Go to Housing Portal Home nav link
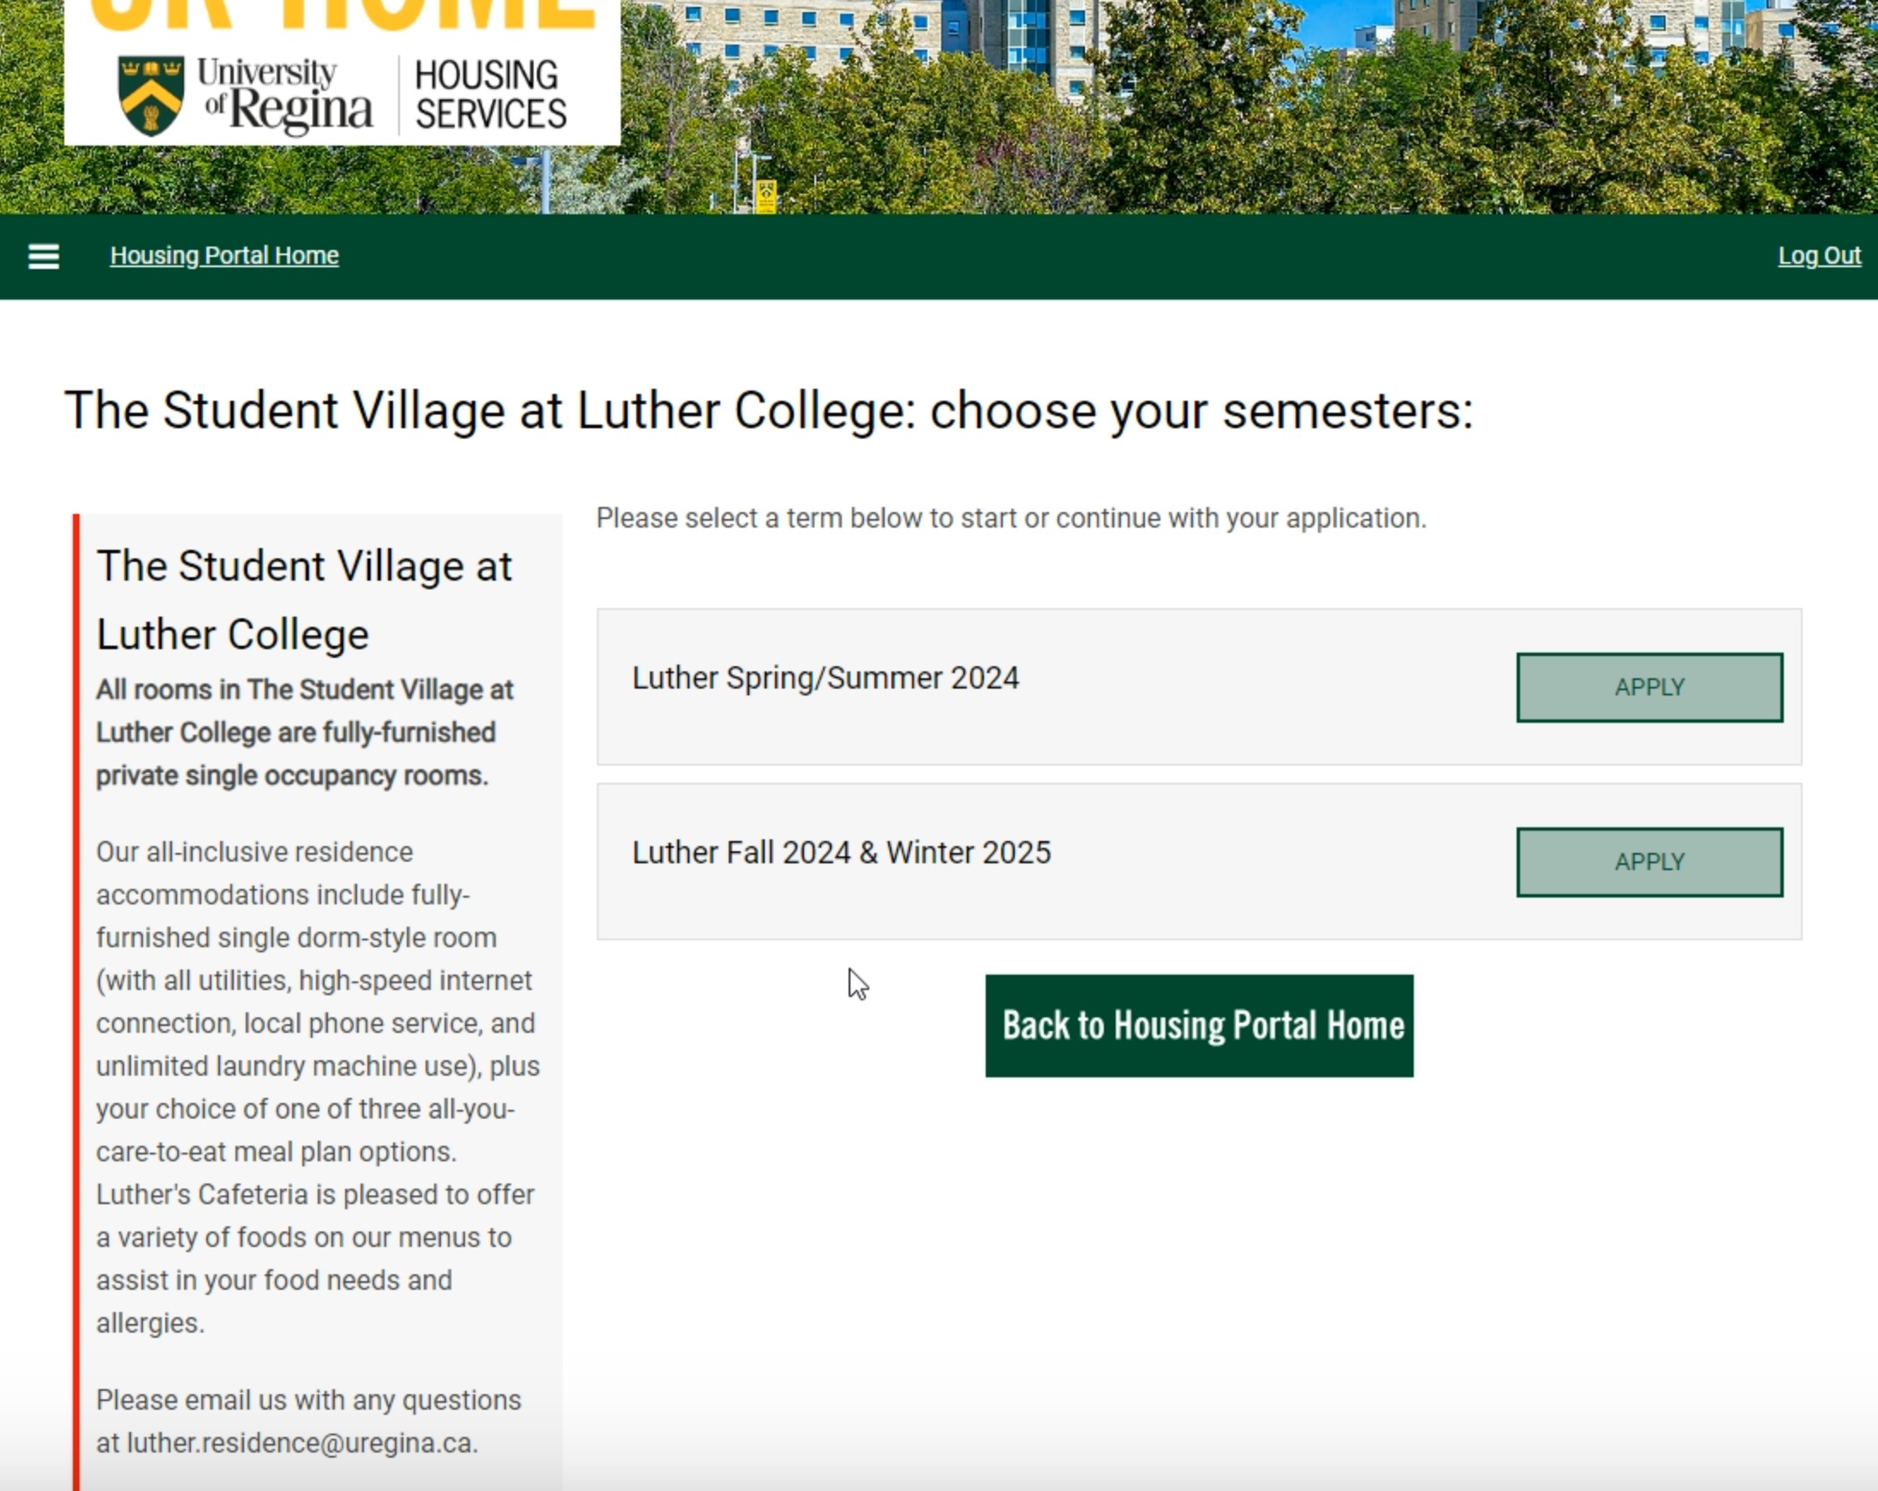 pos(224,255)
